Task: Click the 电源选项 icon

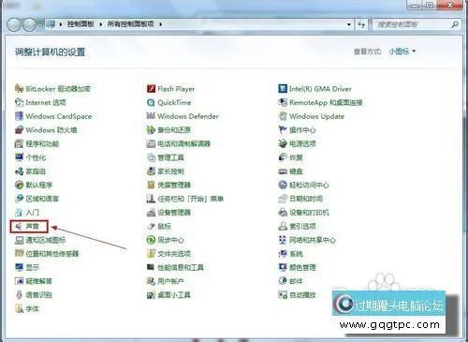Action: coord(283,143)
